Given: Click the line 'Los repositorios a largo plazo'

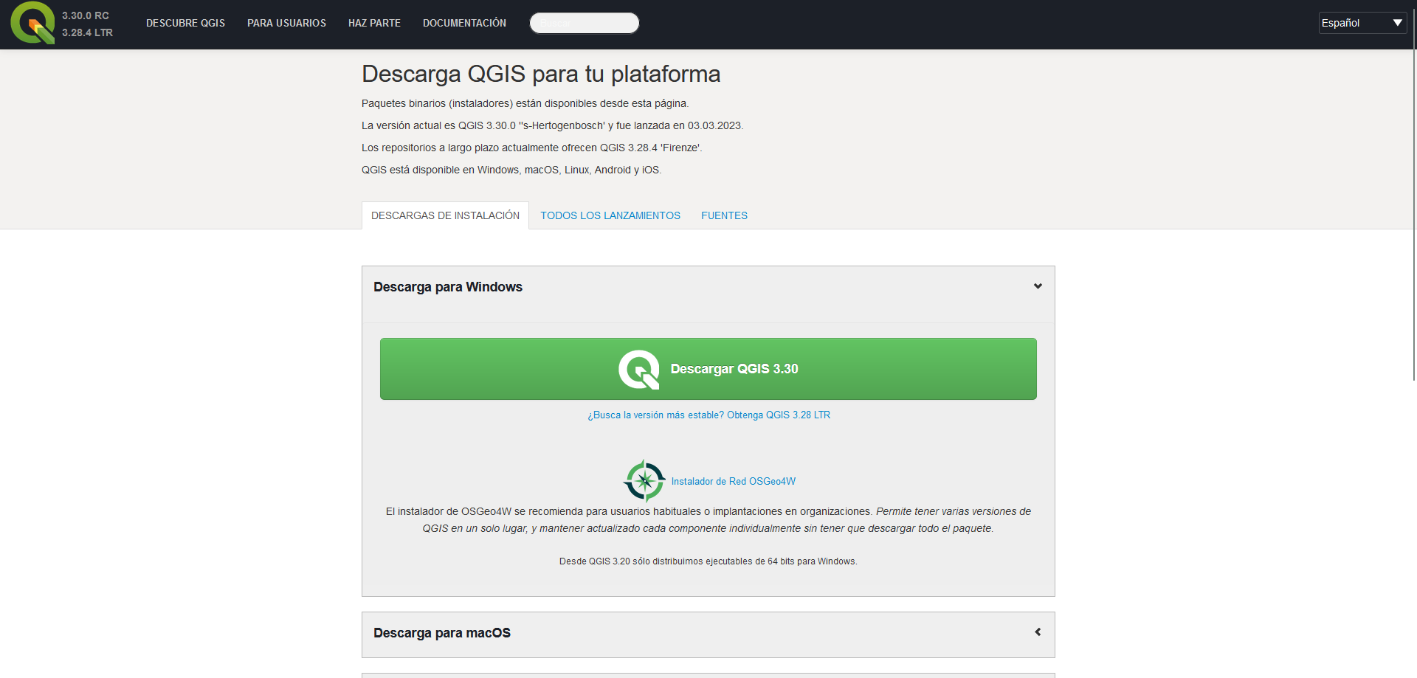Looking at the screenshot, I should point(531,148).
